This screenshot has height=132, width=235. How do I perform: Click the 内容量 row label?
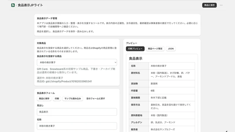coord(139,91)
